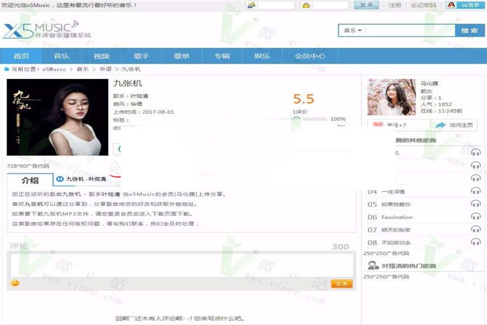This screenshot has height=325, width=487.
Task: Click the 访问主页 button
Action: 454,125
